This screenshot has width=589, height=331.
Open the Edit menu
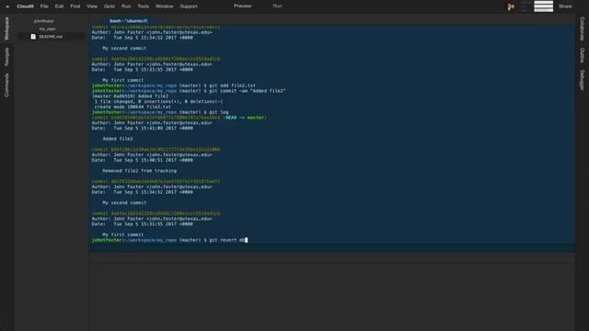[59, 6]
